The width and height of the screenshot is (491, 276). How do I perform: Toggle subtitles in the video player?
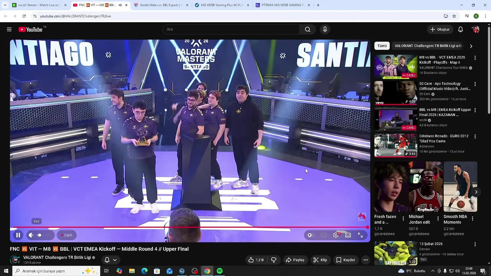[x=323, y=235]
